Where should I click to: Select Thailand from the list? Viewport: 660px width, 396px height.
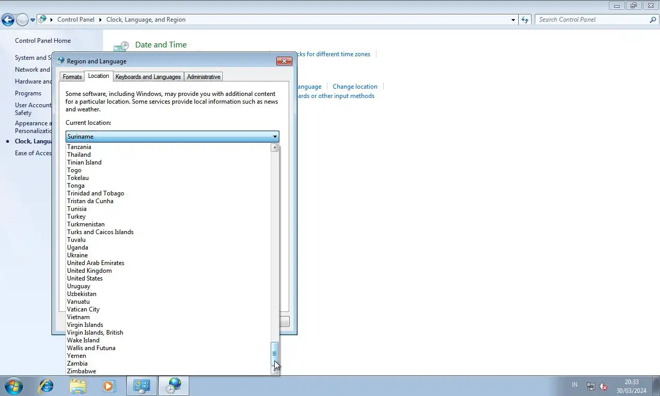[x=169, y=155]
